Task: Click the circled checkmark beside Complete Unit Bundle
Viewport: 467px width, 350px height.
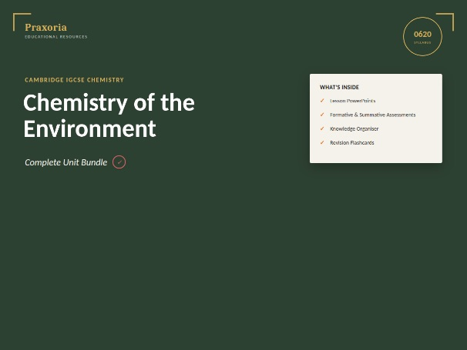Action: pyautogui.click(x=119, y=162)
